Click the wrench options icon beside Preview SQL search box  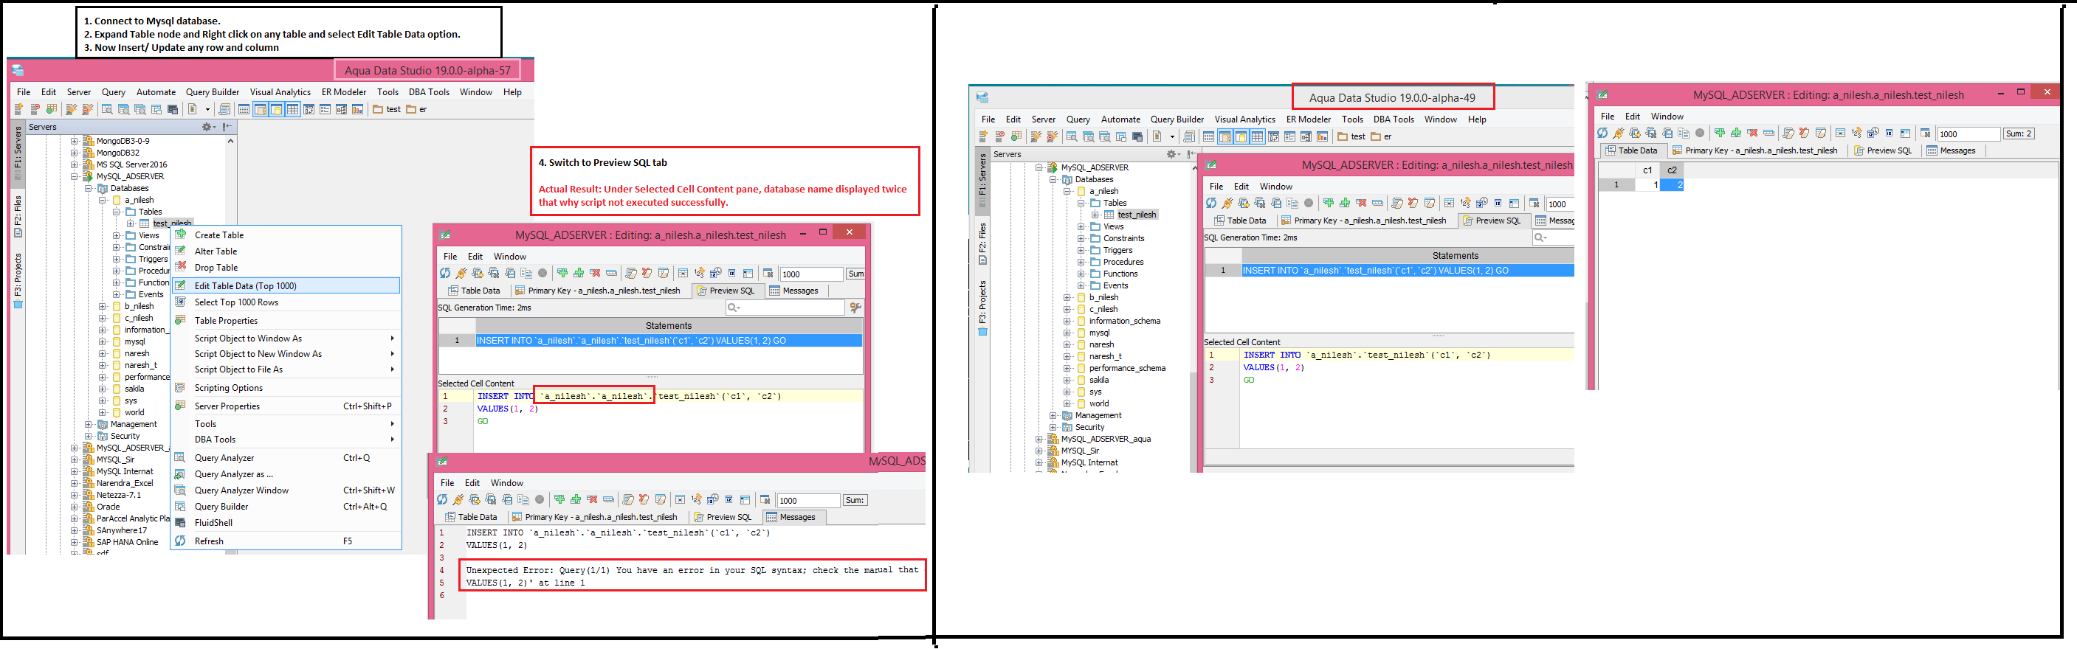click(x=855, y=308)
